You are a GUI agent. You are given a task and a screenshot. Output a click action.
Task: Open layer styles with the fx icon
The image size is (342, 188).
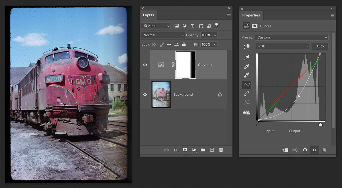tap(176, 150)
